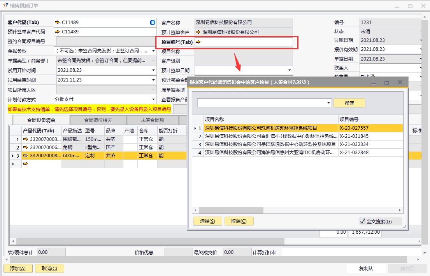Image resolution: width=430 pixels, height=276 pixels.
Task: Click the 添加(A) button
Action: pos(18,268)
